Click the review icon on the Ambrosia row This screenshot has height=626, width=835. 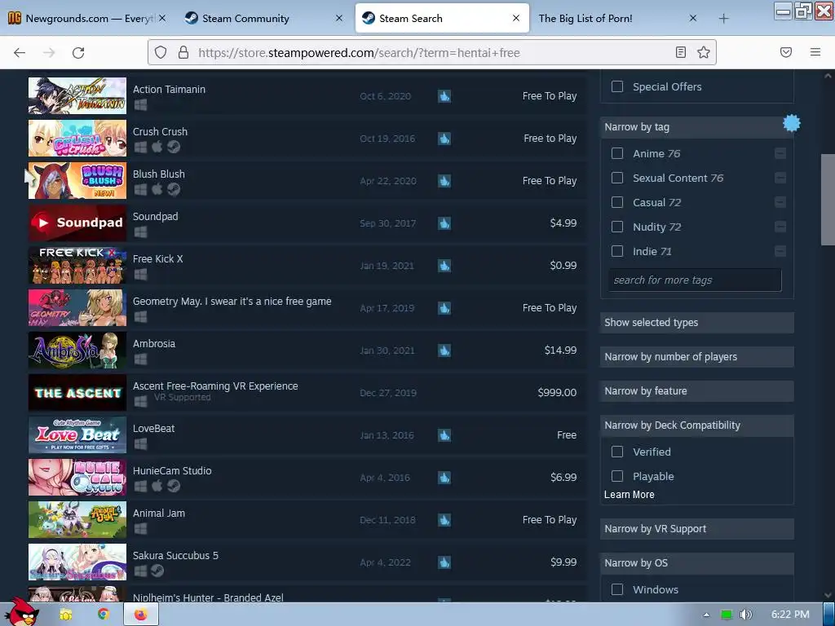coord(444,350)
